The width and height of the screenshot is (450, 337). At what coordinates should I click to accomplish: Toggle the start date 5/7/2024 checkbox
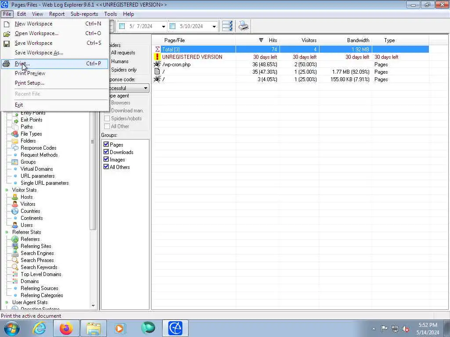tap(122, 26)
